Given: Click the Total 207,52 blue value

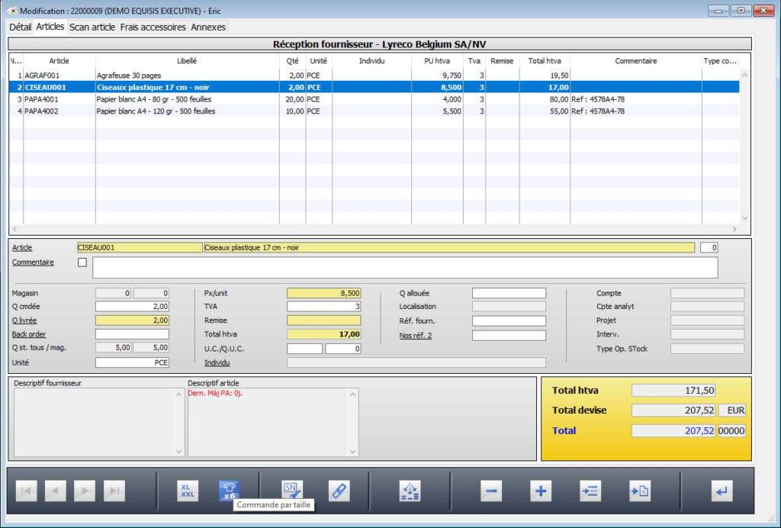Looking at the screenshot, I should (x=673, y=431).
